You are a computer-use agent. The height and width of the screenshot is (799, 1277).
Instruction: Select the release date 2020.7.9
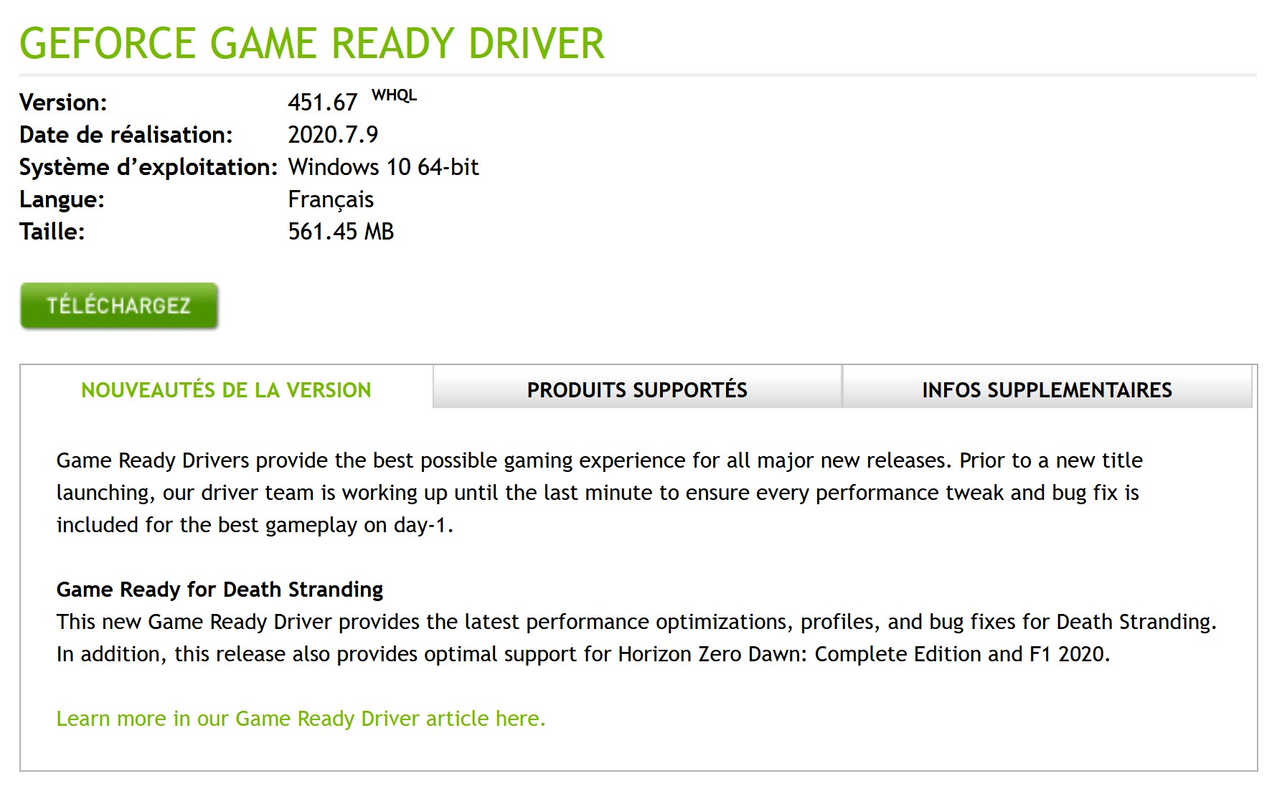[x=333, y=135]
